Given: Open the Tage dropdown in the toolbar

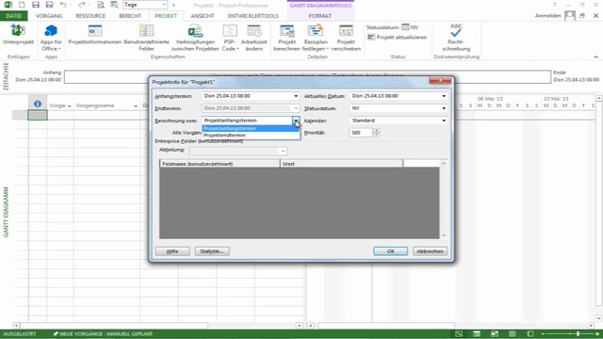Looking at the screenshot, I should coord(164,5).
